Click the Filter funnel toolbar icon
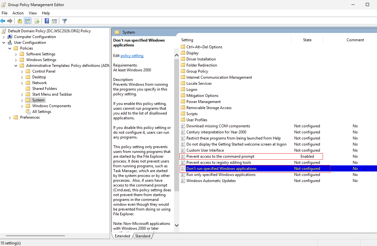The height and width of the screenshot is (246, 377). [x=64, y=21]
